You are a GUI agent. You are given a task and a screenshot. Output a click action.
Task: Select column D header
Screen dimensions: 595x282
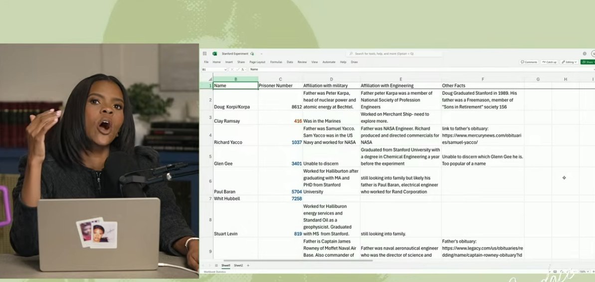click(x=331, y=79)
